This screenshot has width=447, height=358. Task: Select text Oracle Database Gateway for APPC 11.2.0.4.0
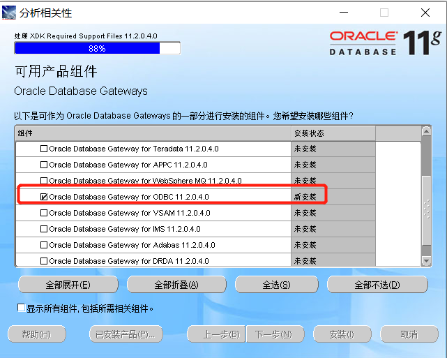(x=128, y=165)
